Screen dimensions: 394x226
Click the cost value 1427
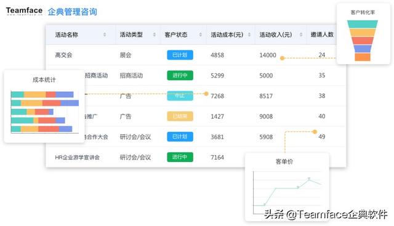tap(217, 116)
